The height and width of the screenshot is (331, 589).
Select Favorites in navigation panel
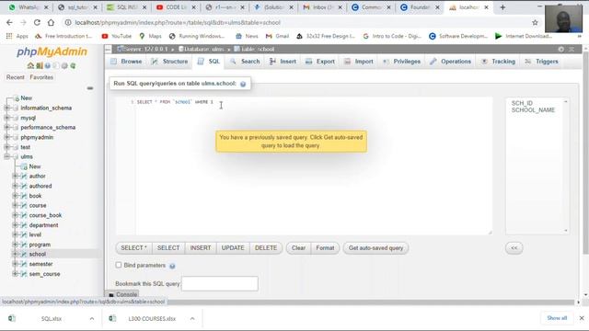pos(41,77)
